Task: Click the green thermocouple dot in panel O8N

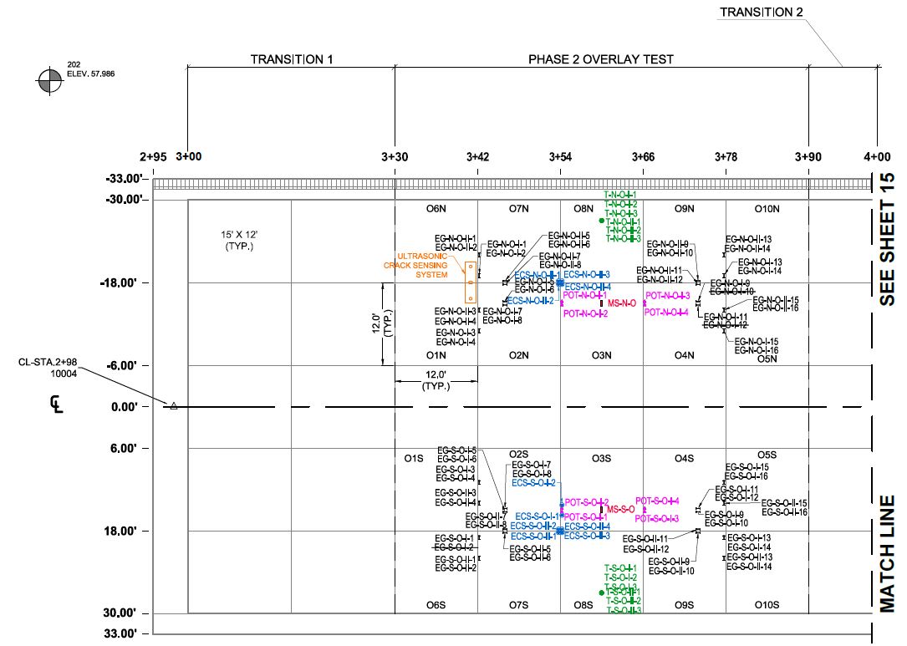Action: coord(602,220)
